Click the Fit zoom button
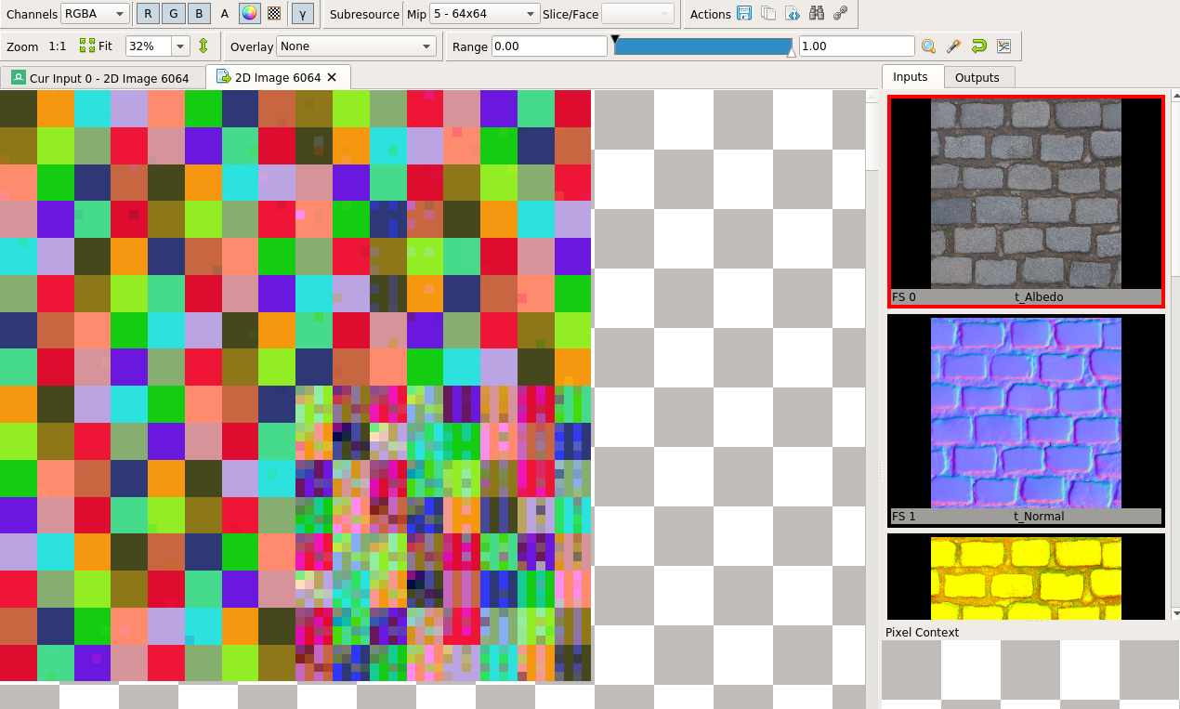This screenshot has width=1180, height=709. (x=96, y=46)
